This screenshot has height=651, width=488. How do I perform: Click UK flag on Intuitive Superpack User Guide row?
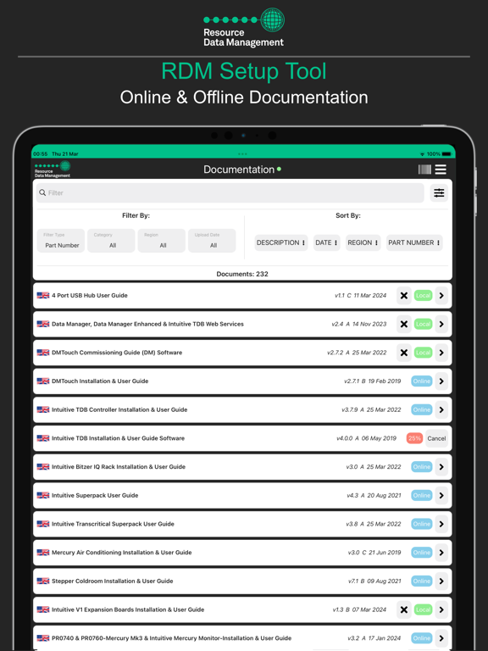pyautogui.click(x=43, y=495)
